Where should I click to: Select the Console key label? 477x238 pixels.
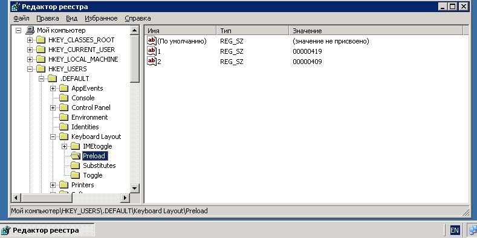(x=83, y=98)
